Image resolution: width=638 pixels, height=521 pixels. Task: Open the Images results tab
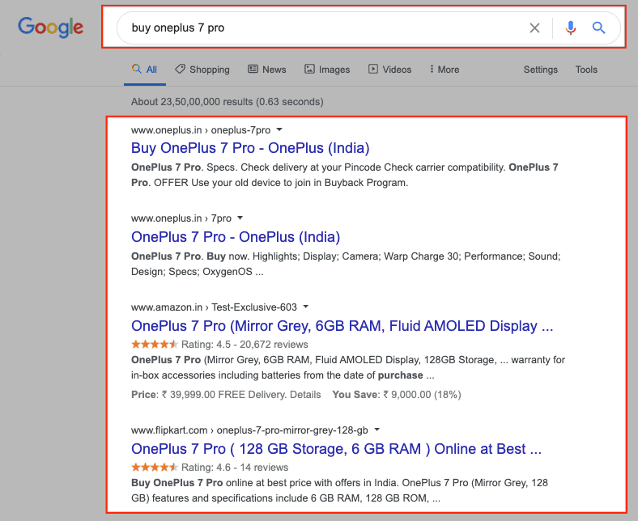(327, 70)
